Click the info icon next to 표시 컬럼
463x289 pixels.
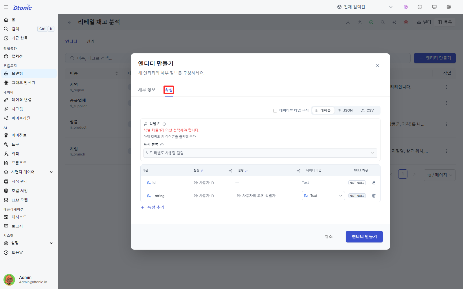coord(162,144)
